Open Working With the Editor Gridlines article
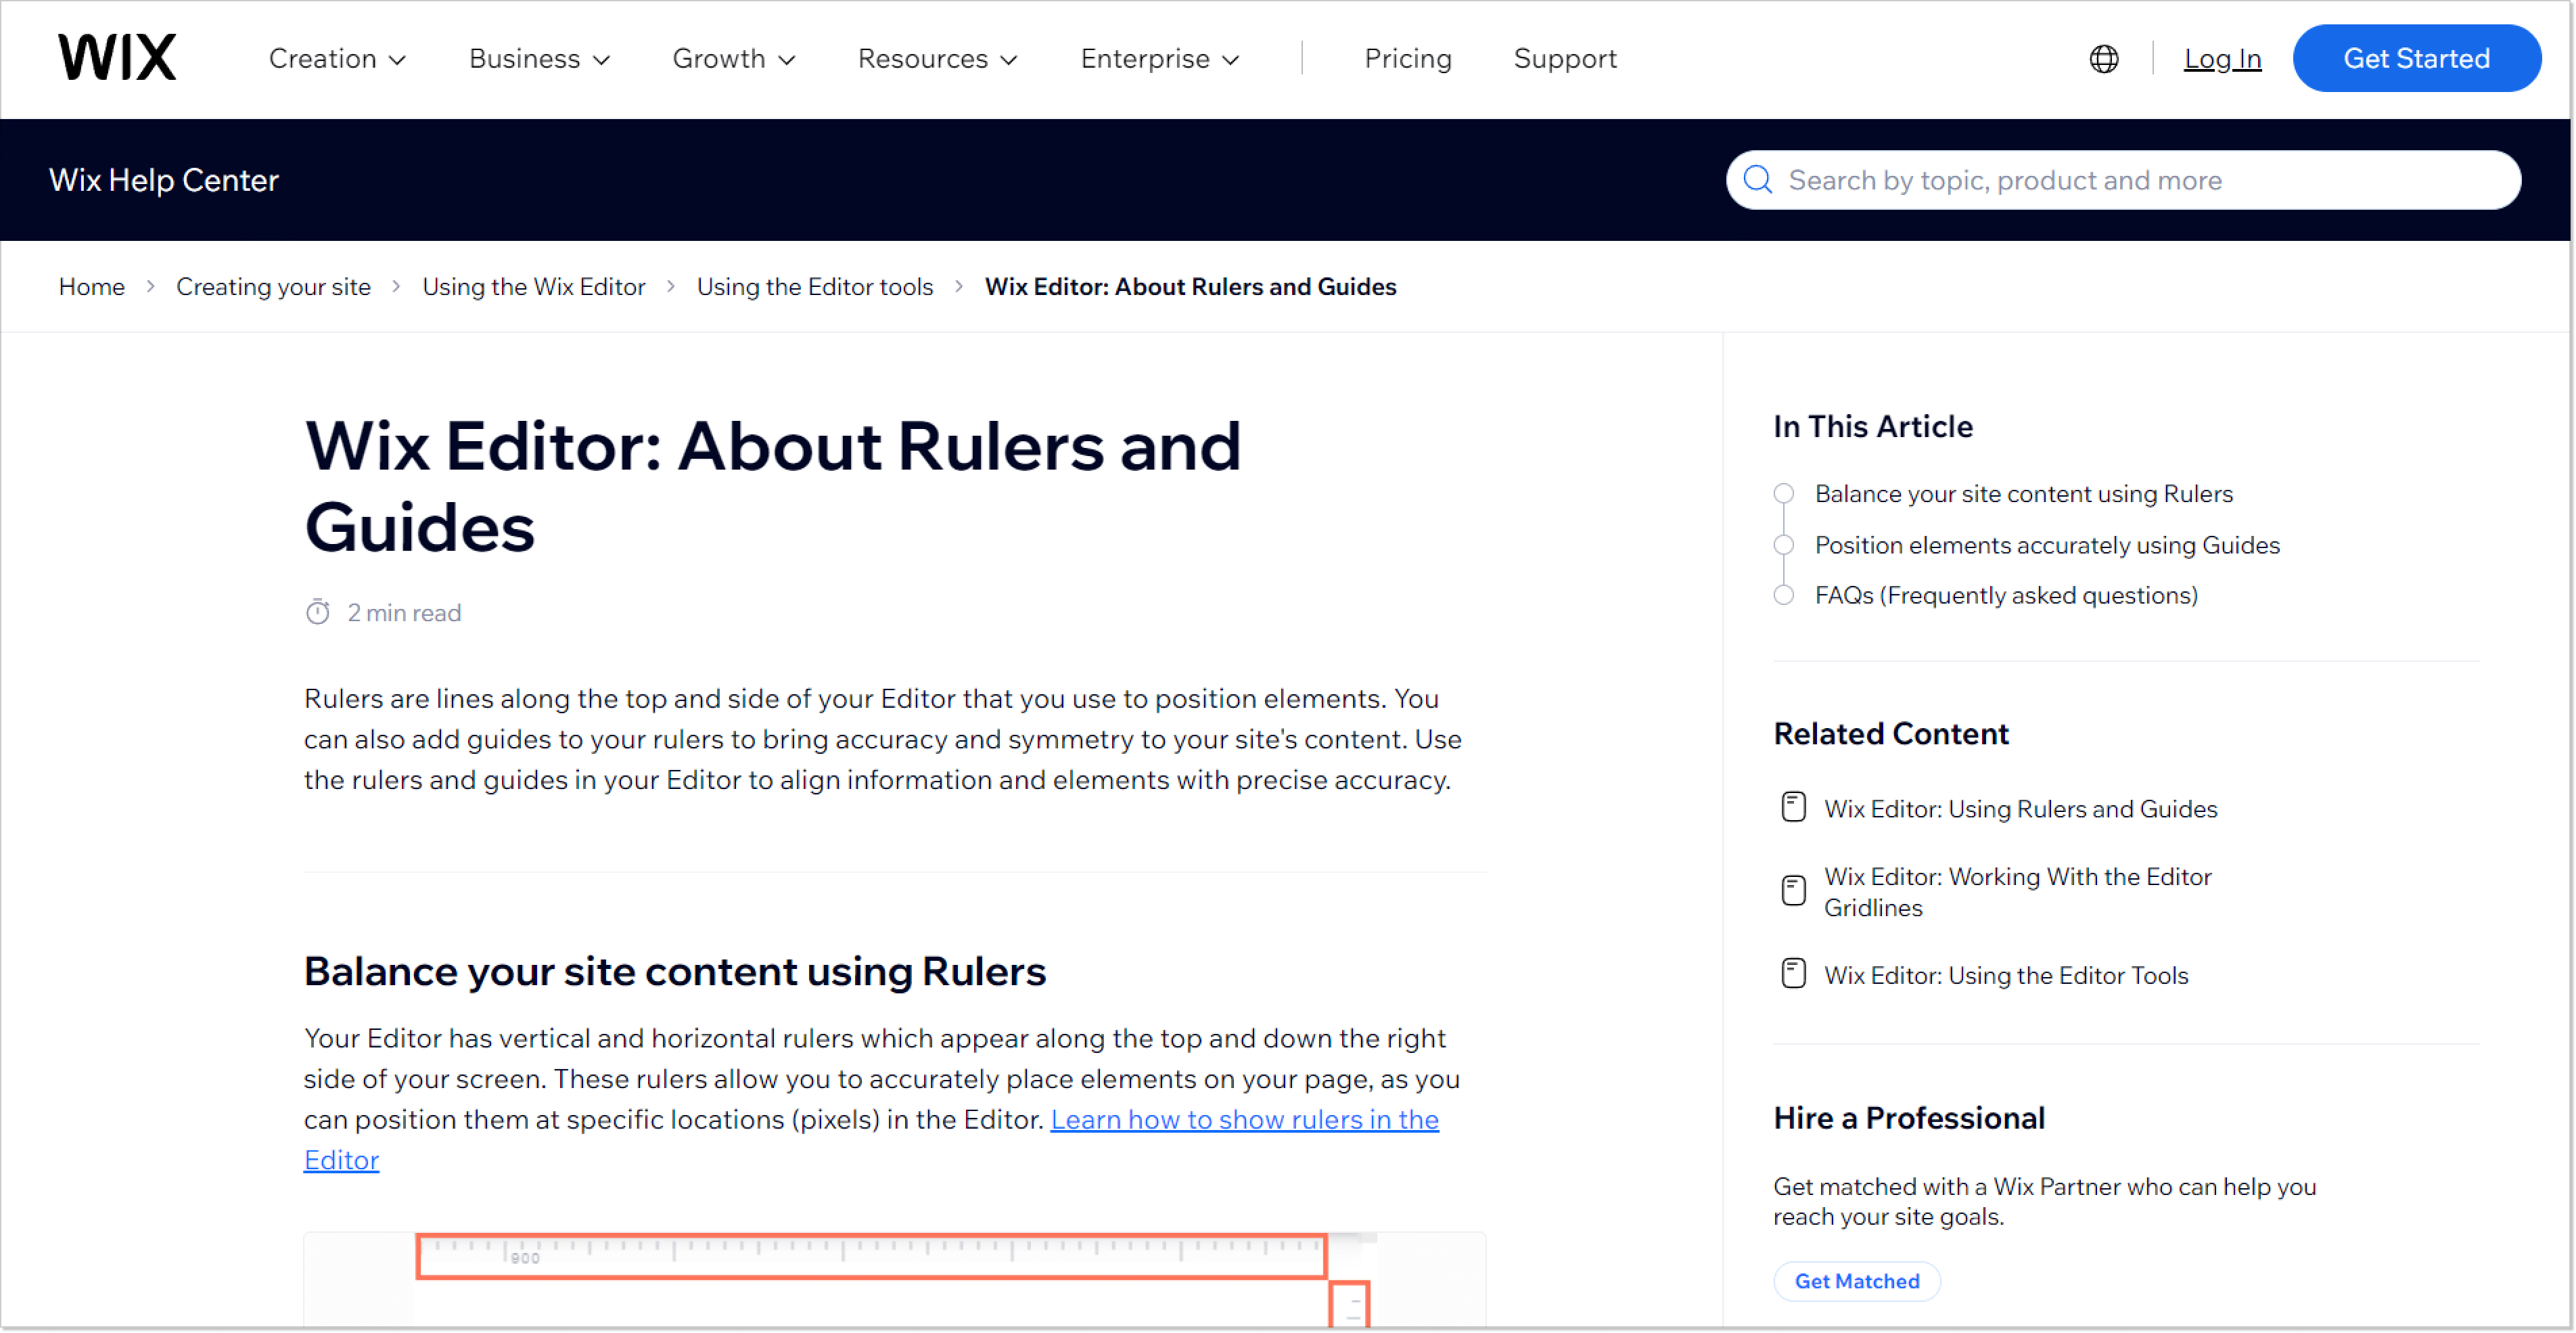Screen dimensions: 2576x1333 2018,891
